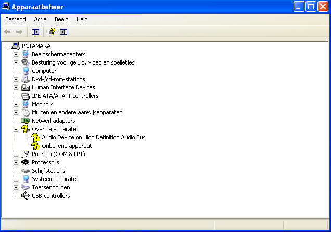331x232 pixels.
Task: Click the Apparaatbeheer title bar icon
Action: [x=6, y=6]
